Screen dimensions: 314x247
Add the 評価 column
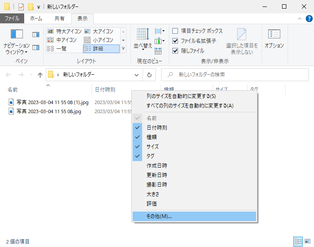(194, 204)
